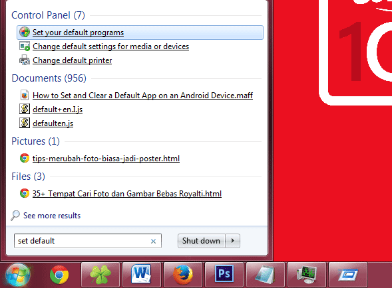Open the Windows Start orb
The width and height of the screenshot is (392, 288).
pyautogui.click(x=18, y=275)
